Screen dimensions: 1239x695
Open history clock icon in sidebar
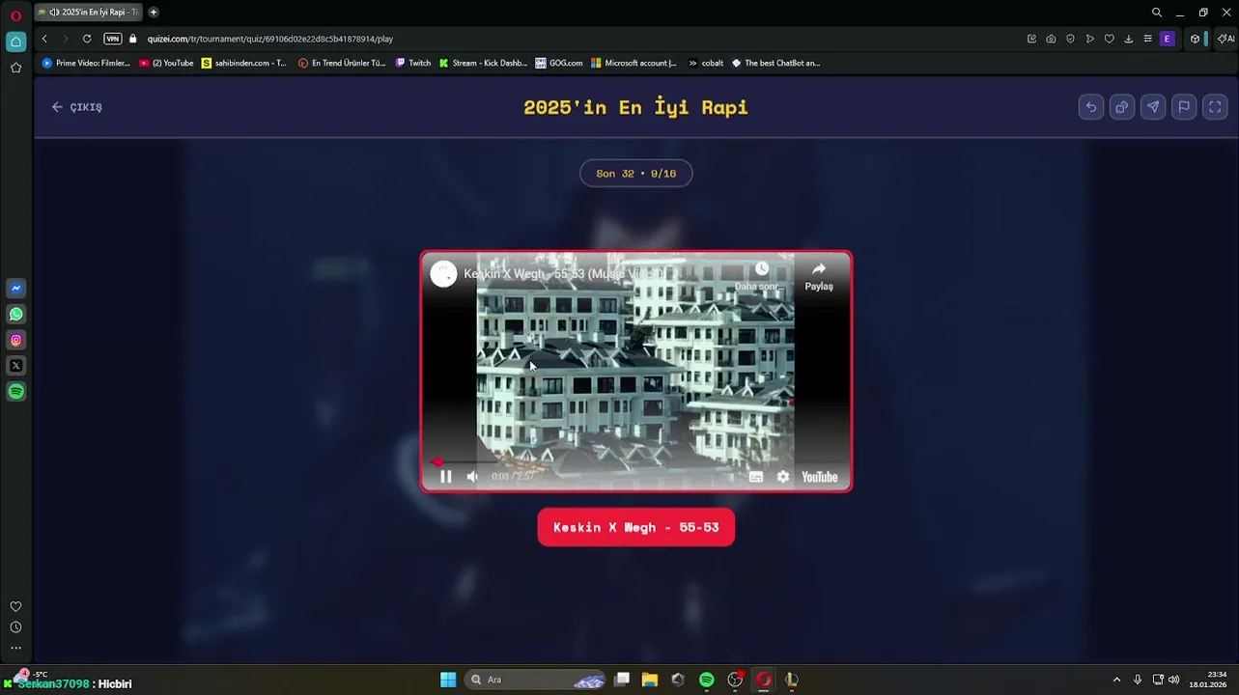(16, 627)
